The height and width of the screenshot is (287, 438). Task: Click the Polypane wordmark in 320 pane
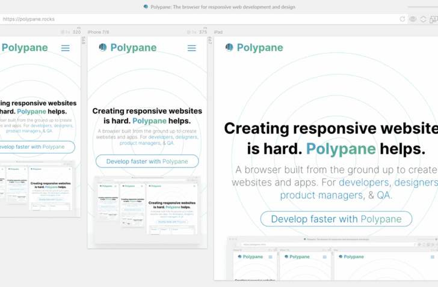[25, 47]
